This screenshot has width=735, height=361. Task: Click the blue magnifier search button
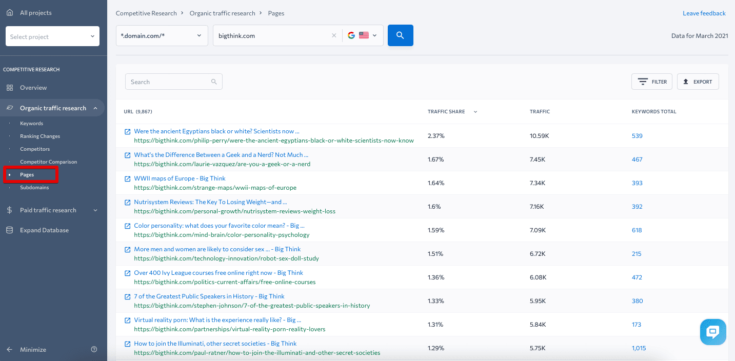click(x=401, y=35)
